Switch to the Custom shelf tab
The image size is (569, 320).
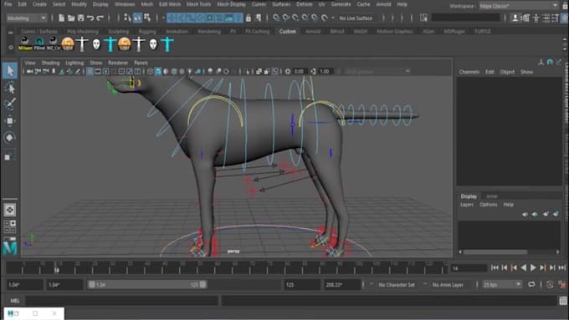point(287,32)
